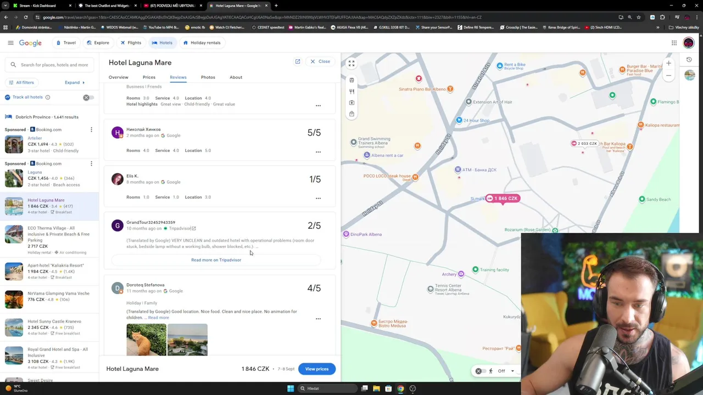Click the View prices button
The width and height of the screenshot is (703, 395).
click(x=317, y=369)
